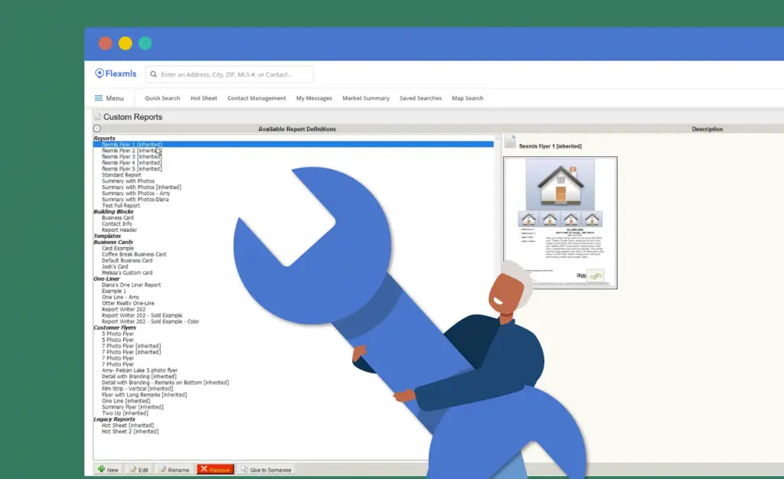784x479 pixels.
Task: Click the address search input field
Action: [x=230, y=74]
